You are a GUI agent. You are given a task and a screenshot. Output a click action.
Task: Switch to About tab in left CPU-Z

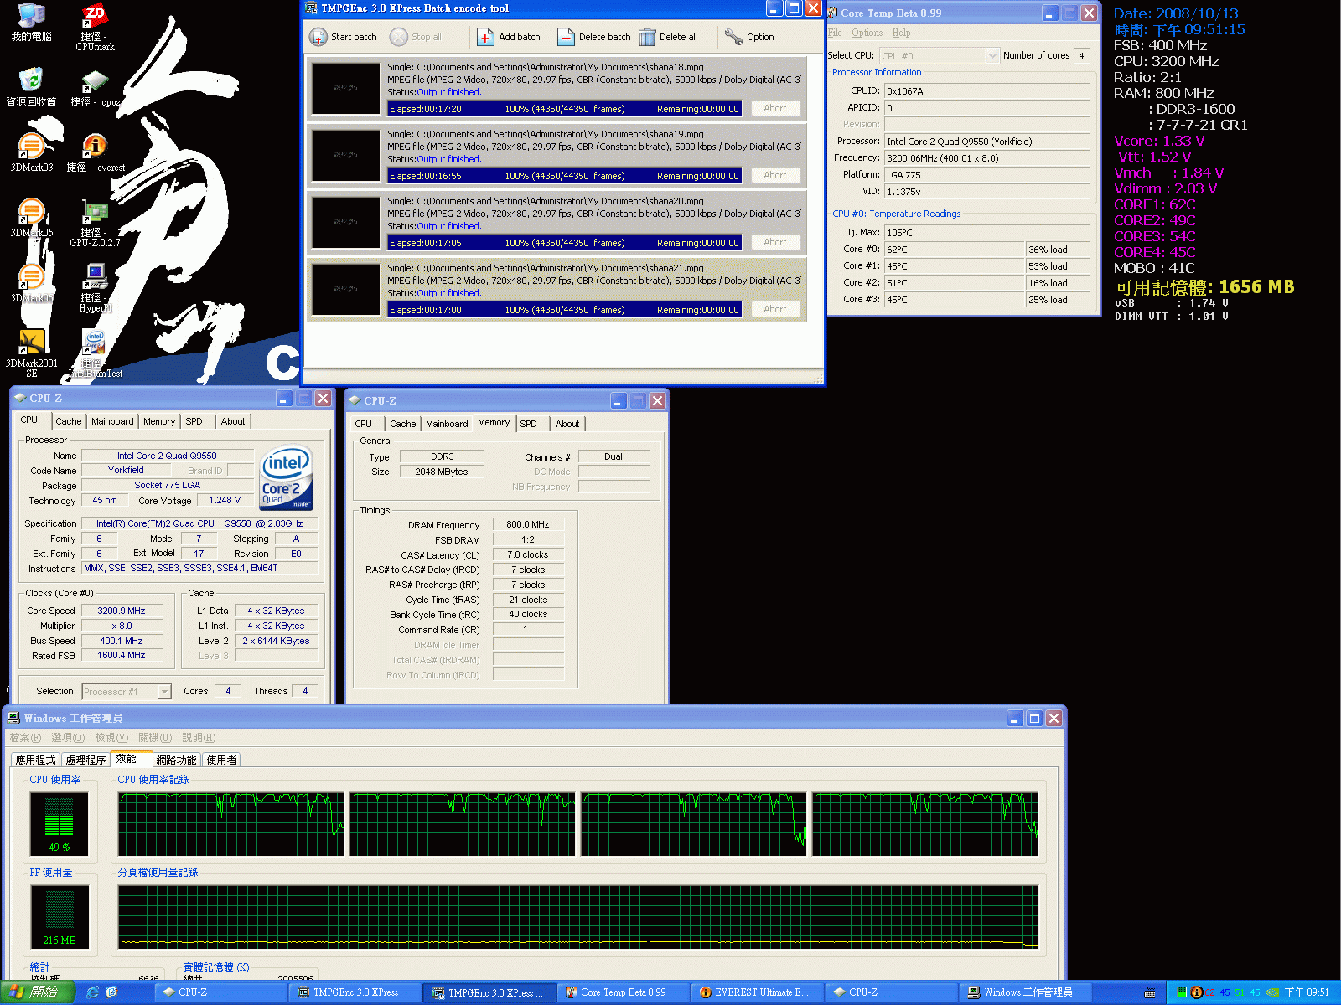(233, 421)
